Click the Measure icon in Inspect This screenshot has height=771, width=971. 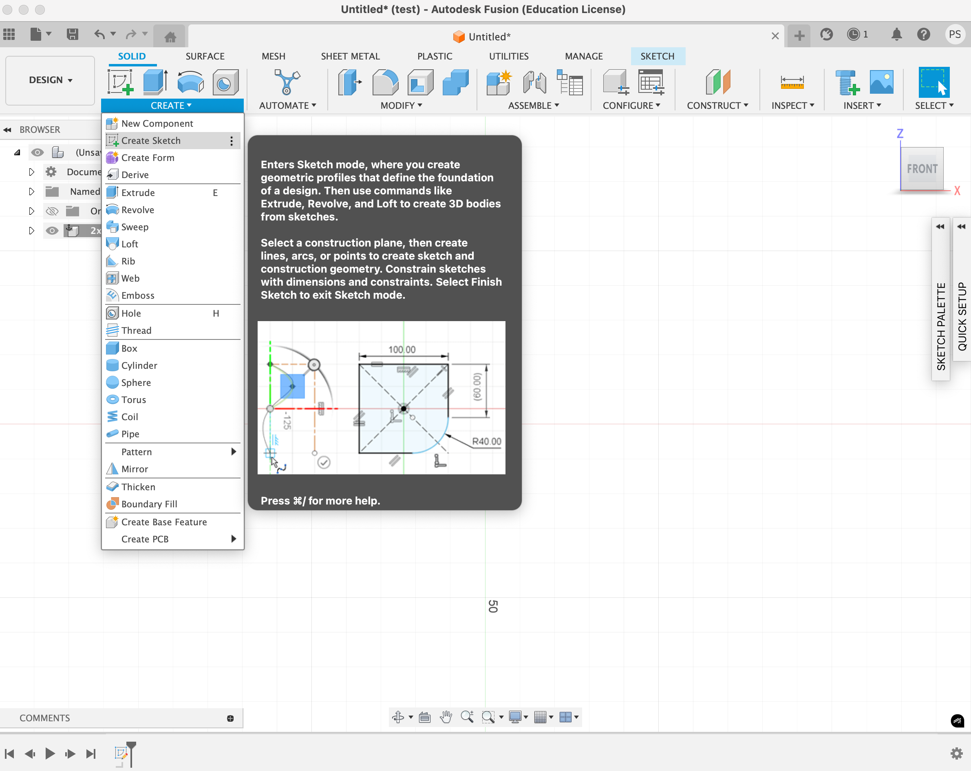792,82
